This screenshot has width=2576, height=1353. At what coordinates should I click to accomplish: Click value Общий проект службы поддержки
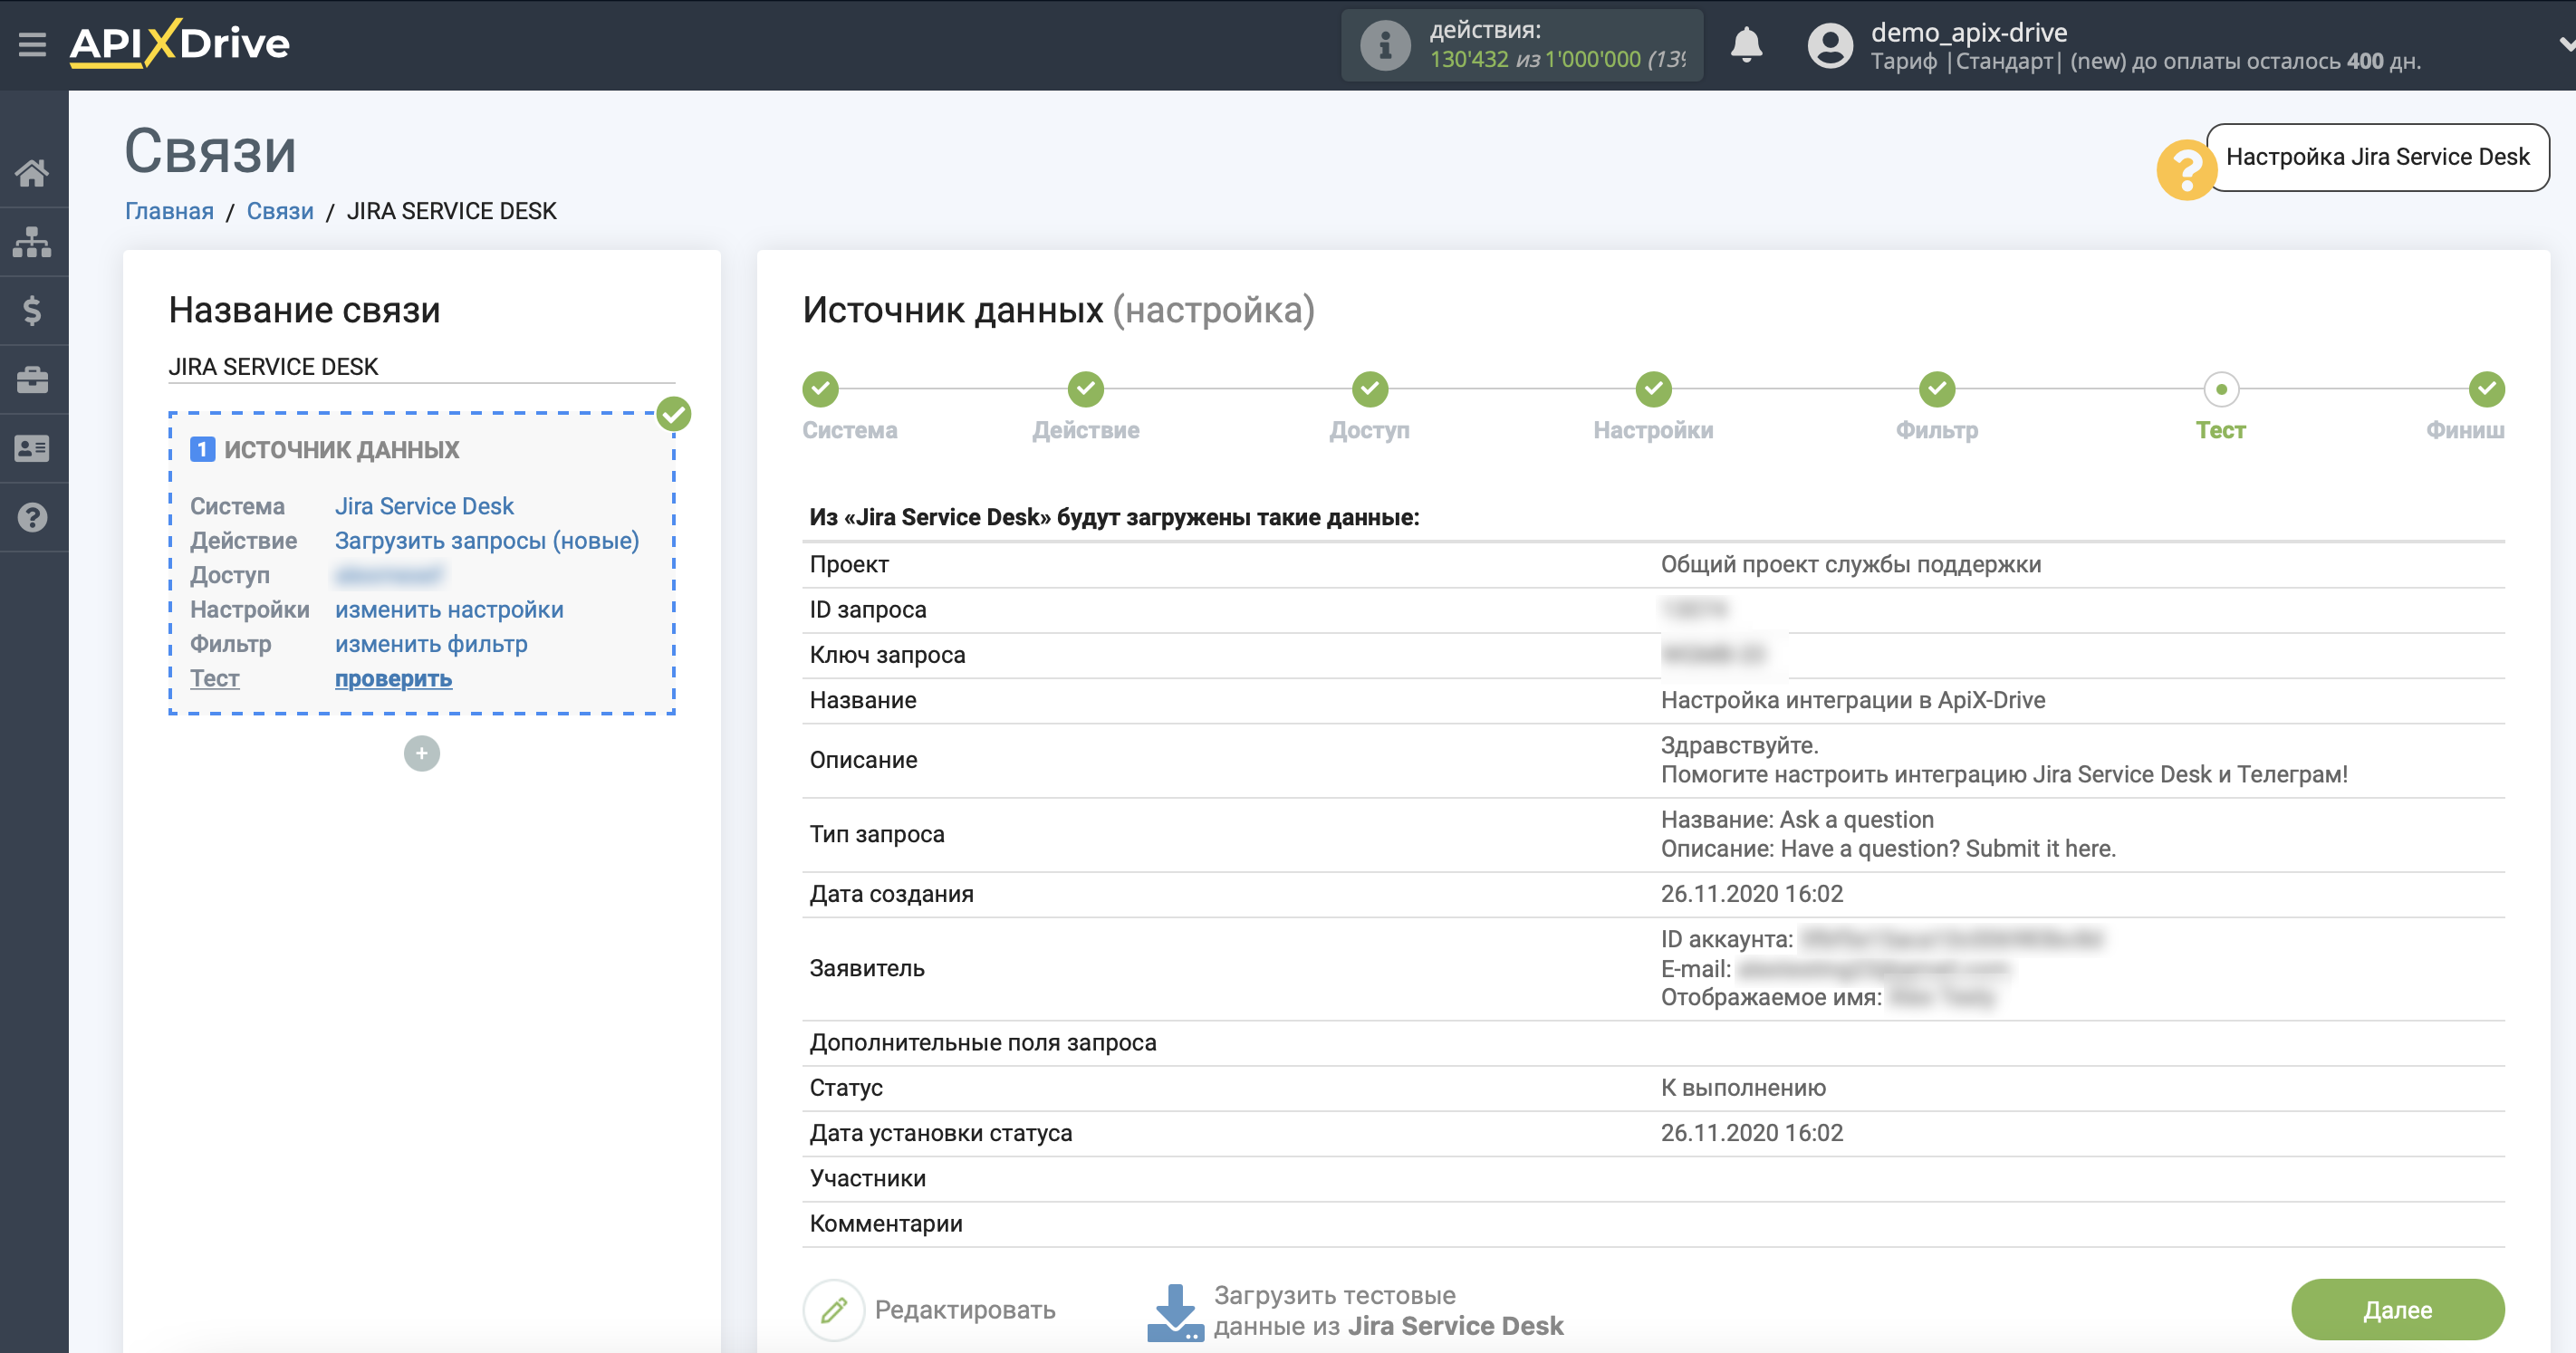[x=1850, y=565]
